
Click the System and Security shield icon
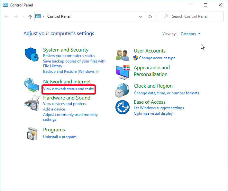[32, 55]
